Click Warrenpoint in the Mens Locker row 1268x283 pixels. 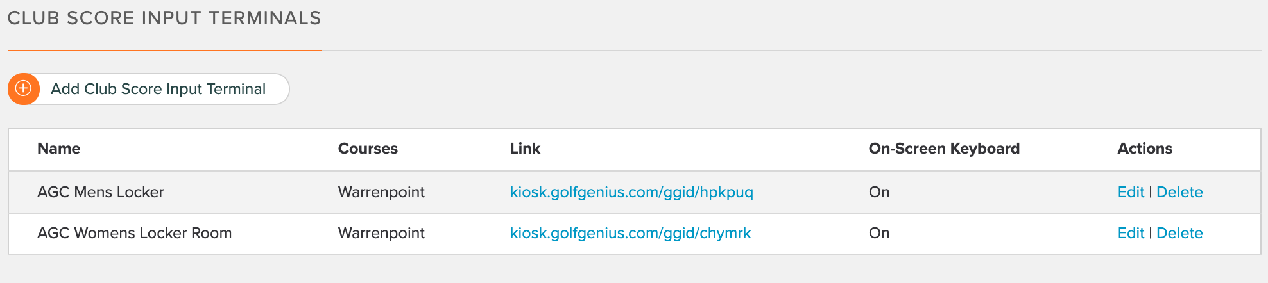coord(381,192)
